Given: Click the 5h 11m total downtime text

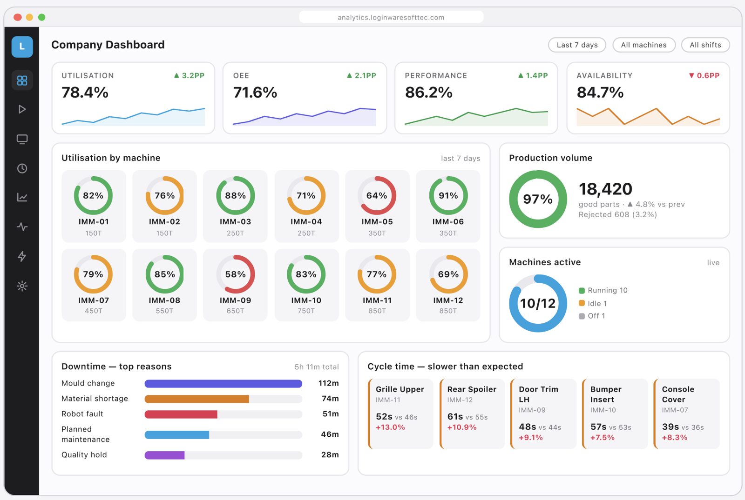Looking at the screenshot, I should (x=317, y=367).
